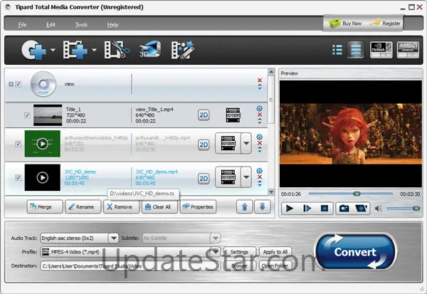The image size is (427, 294).
Task: Open the Audio Track dropdown
Action: click(x=113, y=238)
